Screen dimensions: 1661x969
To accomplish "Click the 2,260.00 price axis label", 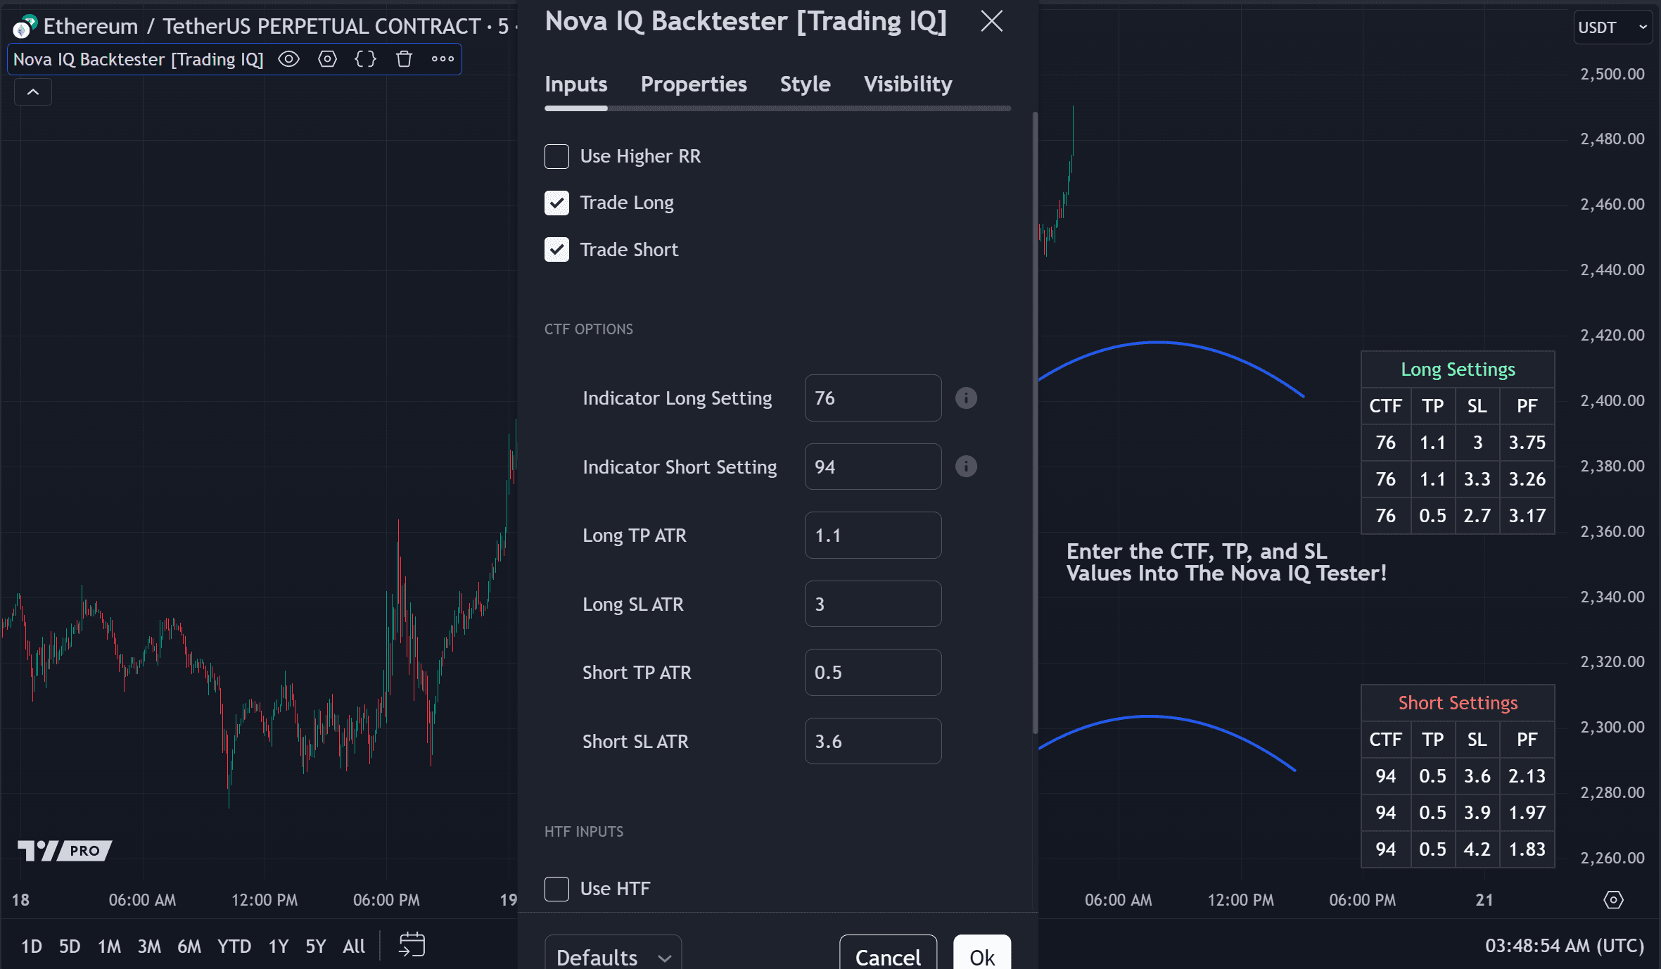I will point(1612,858).
